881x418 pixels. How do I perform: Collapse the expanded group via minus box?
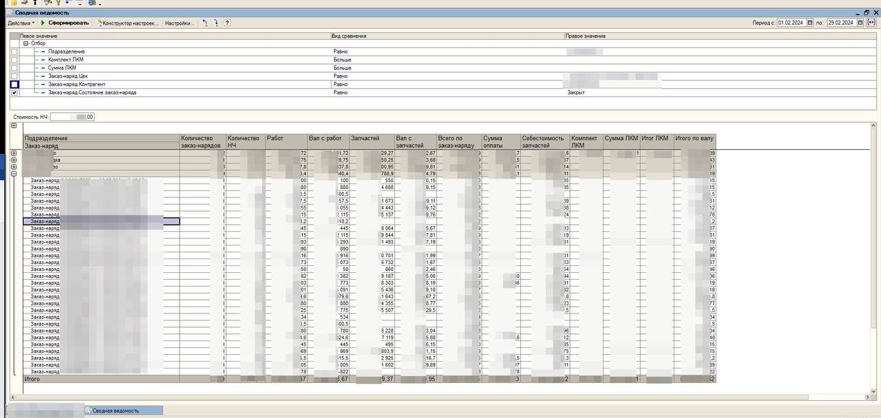[x=14, y=174]
